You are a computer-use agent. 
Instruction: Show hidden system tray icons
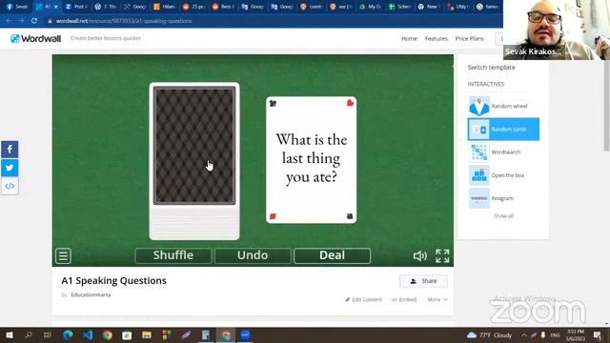click(x=524, y=334)
